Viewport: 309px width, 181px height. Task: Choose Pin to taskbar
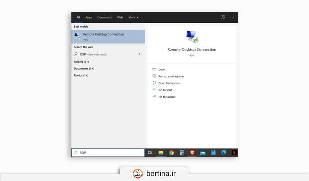[x=167, y=97]
